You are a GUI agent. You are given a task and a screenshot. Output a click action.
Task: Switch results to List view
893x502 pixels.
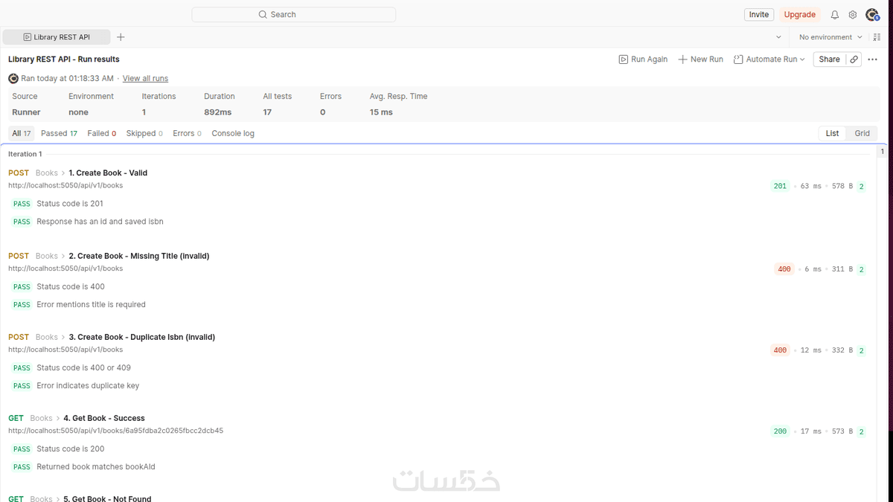pos(832,134)
